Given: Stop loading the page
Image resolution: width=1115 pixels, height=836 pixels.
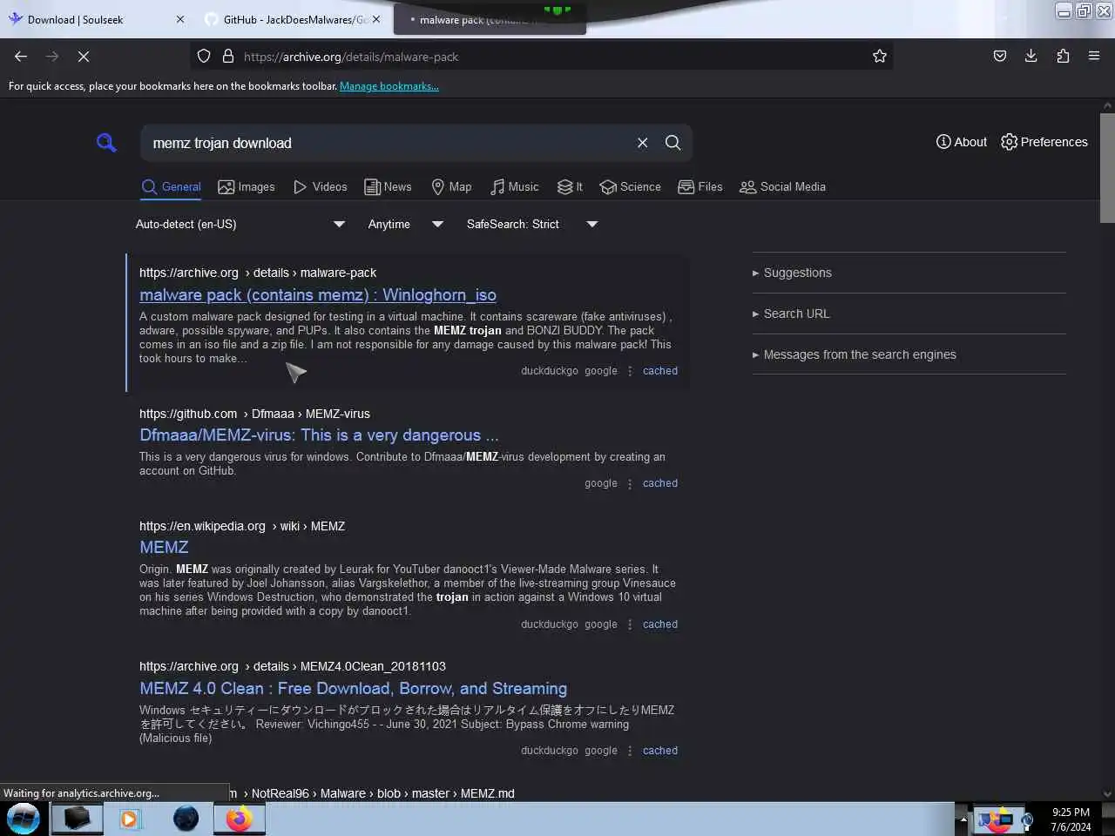Looking at the screenshot, I should click(84, 56).
